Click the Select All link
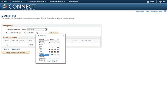This screenshot has height=94, width=167. (6, 49)
